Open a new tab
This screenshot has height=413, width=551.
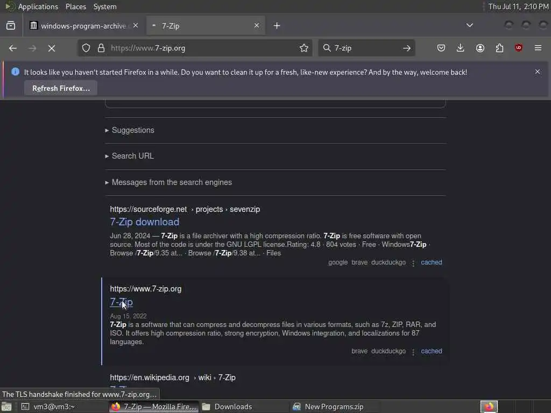pos(277,26)
